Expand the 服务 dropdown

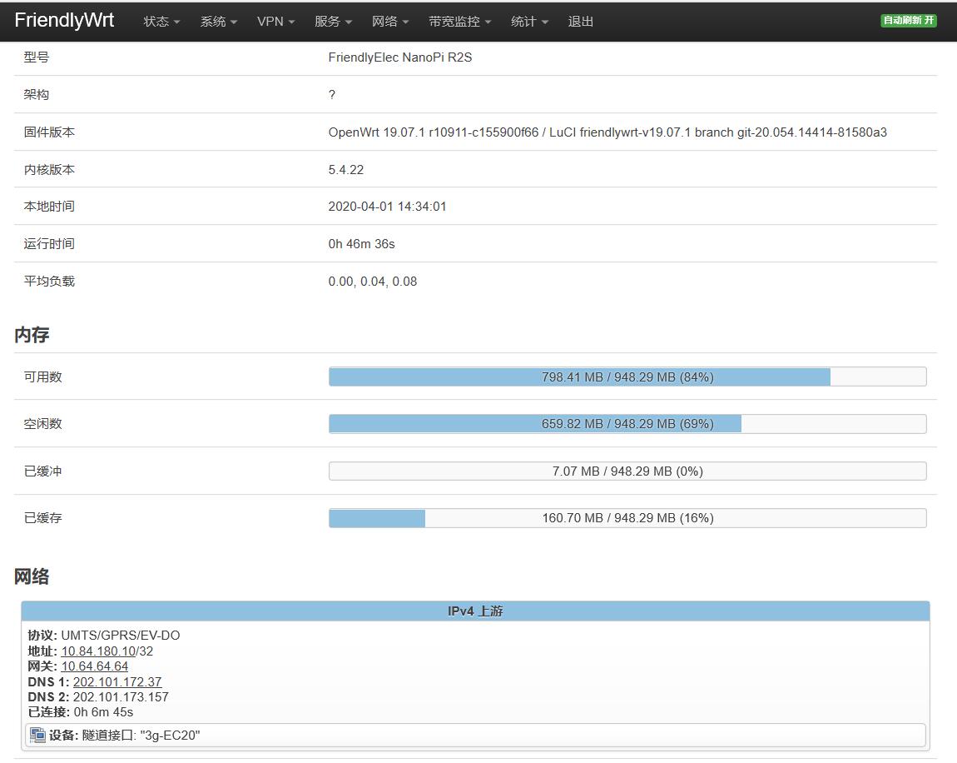(x=331, y=22)
